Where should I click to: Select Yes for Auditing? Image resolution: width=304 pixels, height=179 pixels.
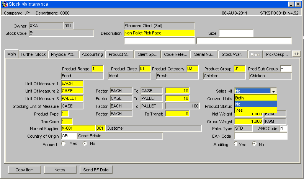[x=236, y=144]
